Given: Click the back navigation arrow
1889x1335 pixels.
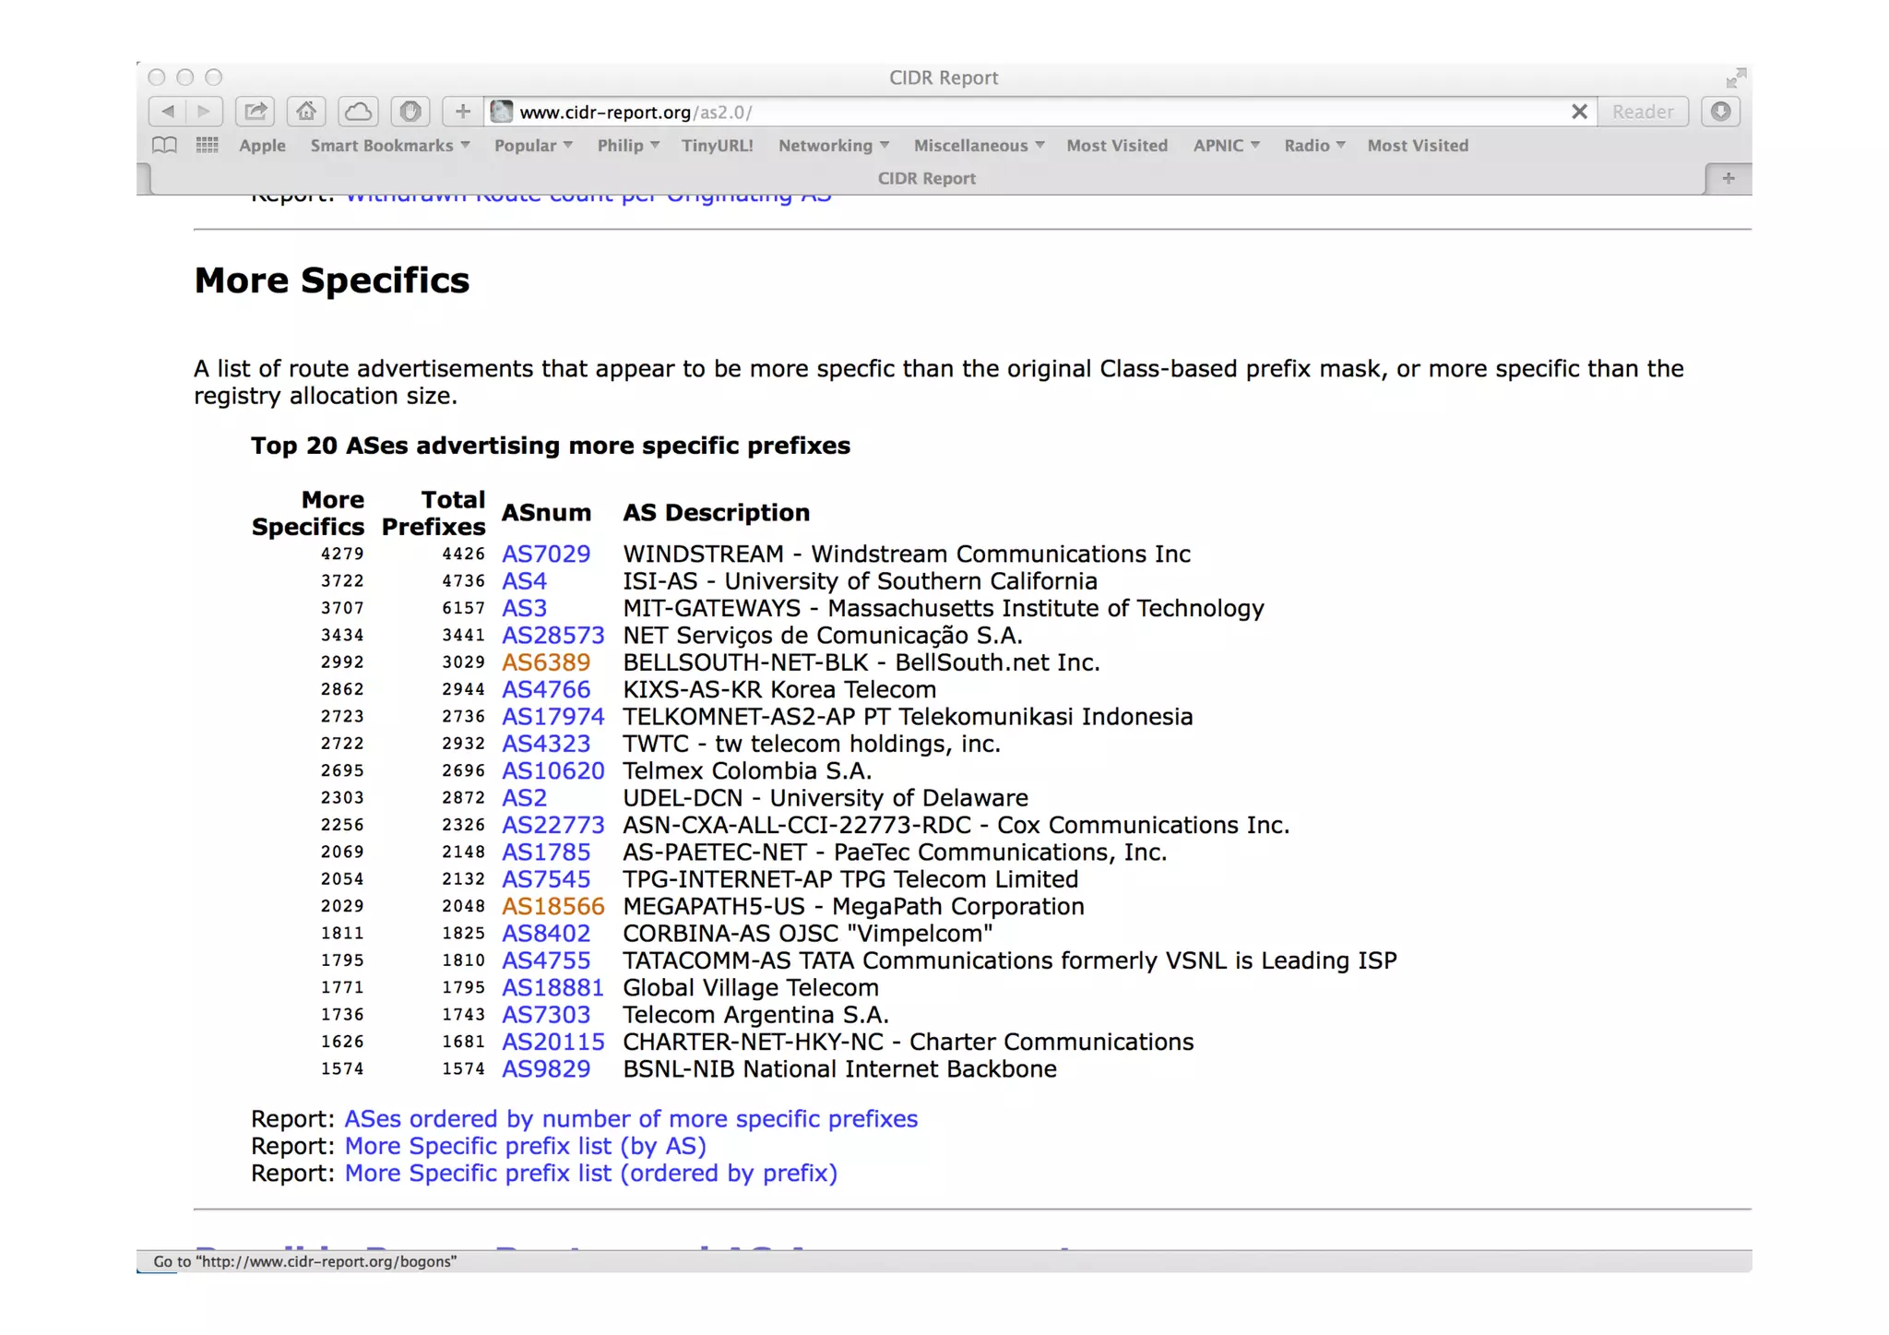Looking at the screenshot, I should [x=168, y=112].
